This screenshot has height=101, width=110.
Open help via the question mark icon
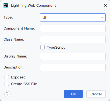point(7,94)
